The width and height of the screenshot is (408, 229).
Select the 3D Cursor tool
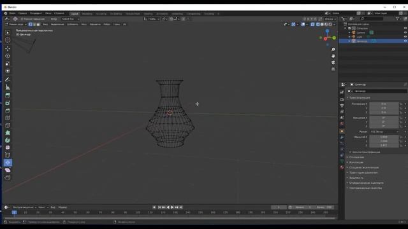pyautogui.click(x=8, y=40)
